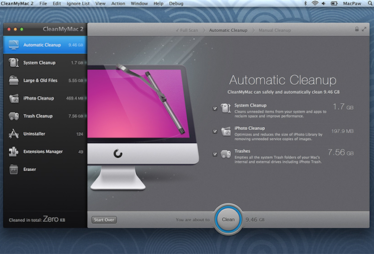Viewport: 374px width, 254px height.
Task: Select the Large & Old Files label
Action: [40, 80]
